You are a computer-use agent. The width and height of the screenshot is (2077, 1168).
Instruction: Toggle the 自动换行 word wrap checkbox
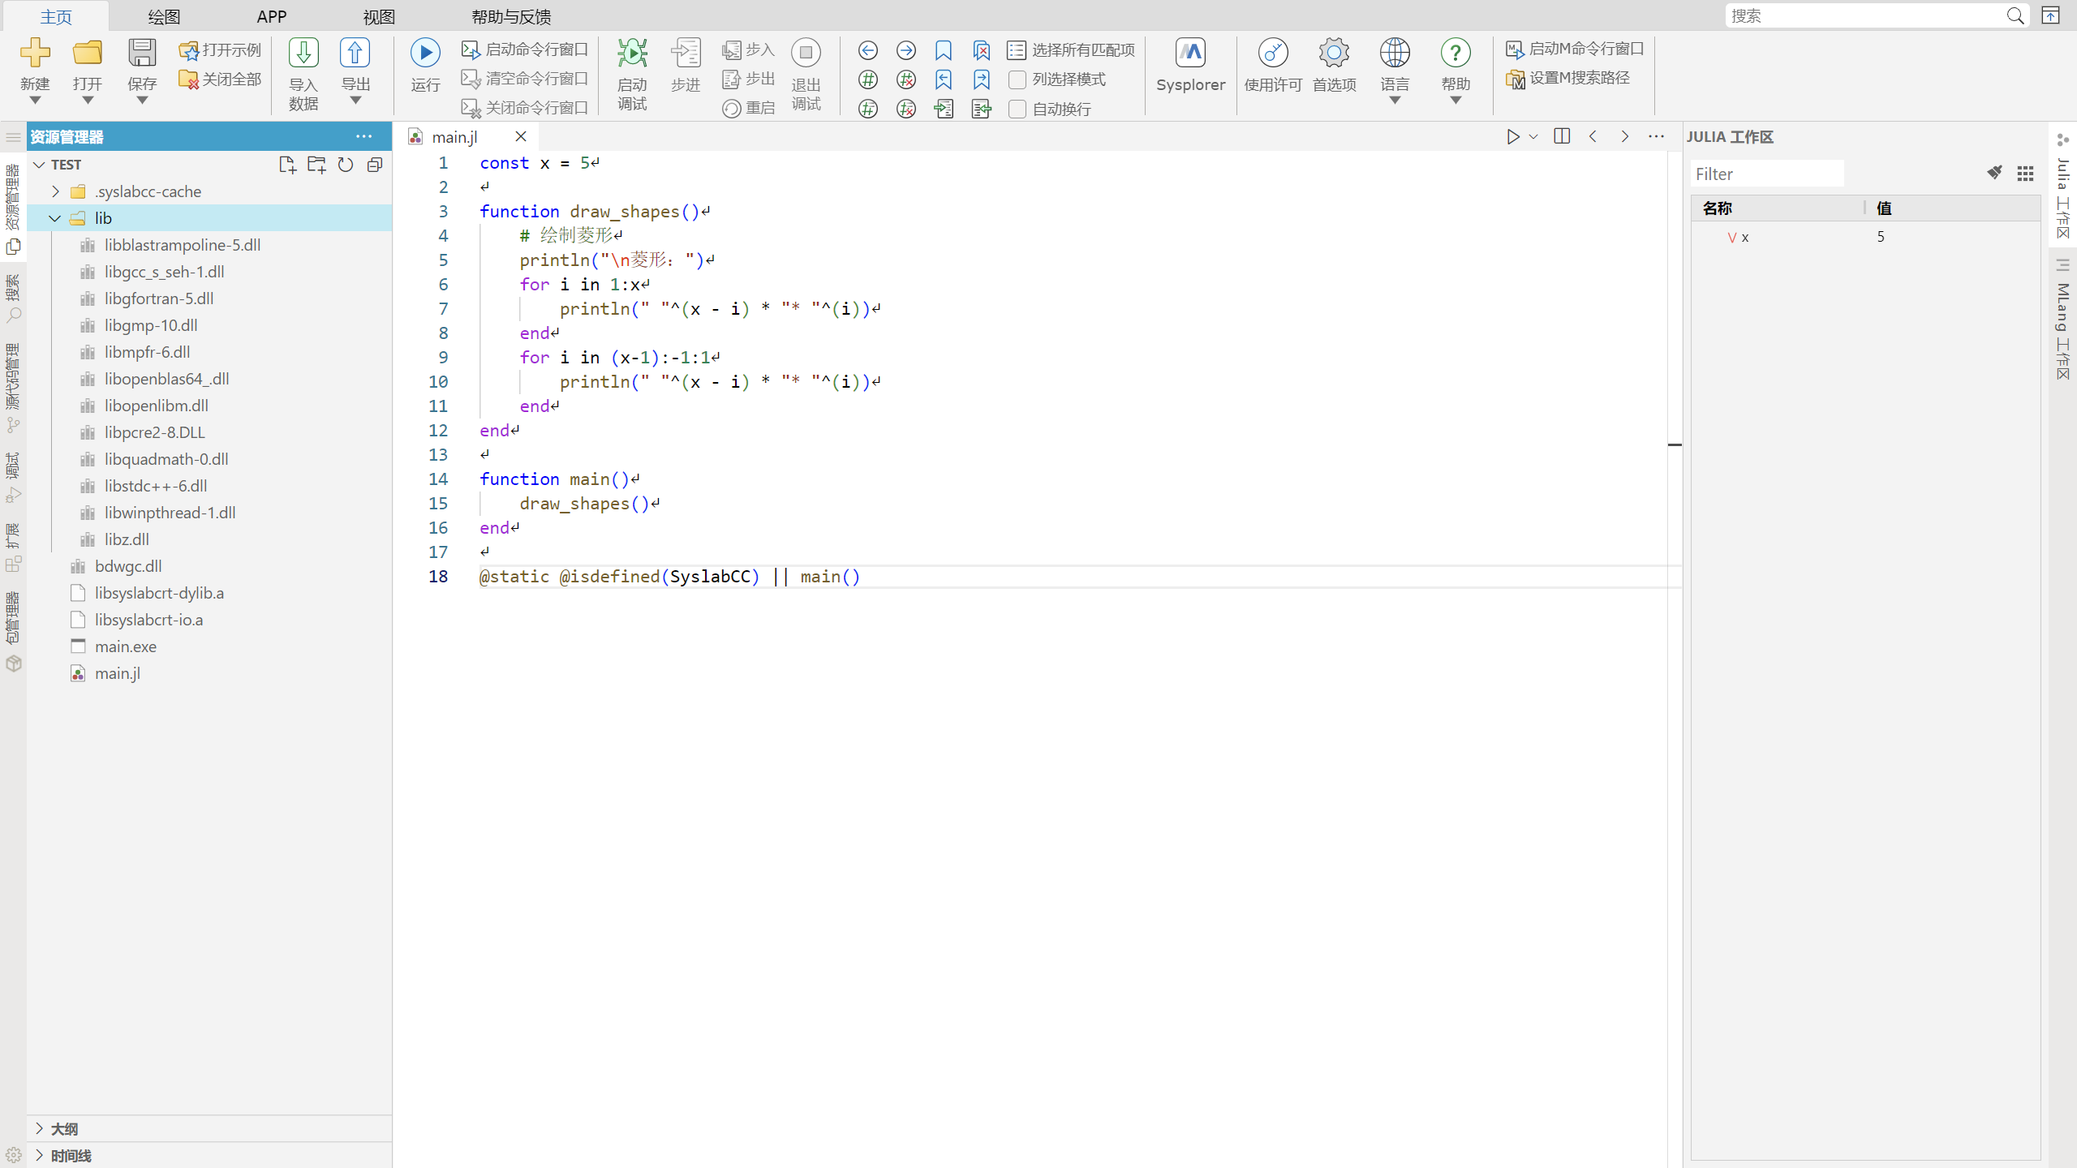1017,109
